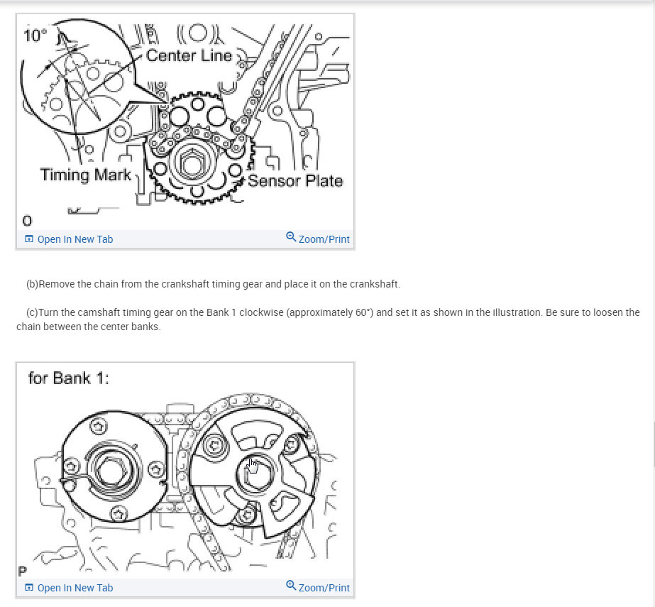Click the 'Timing Mark' label in the diagram
The height and width of the screenshot is (607, 655).
[86, 175]
